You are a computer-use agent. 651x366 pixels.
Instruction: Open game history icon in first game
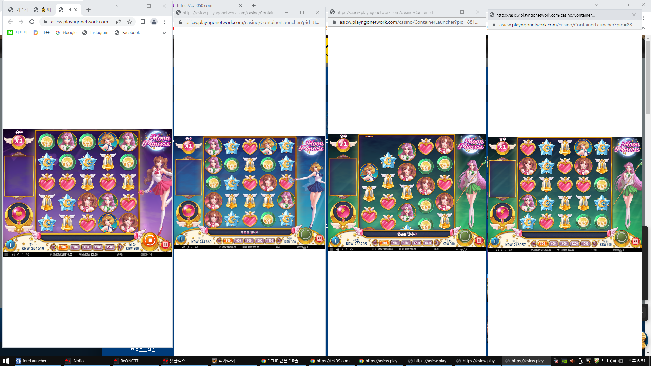coord(27,255)
